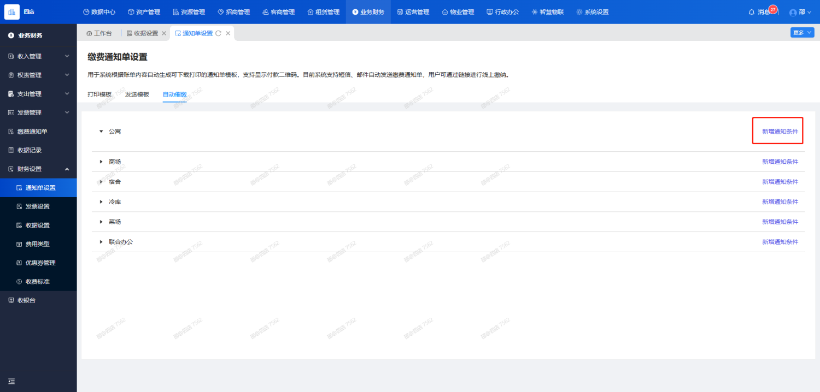Open 缴费通知单 in the sidebar
Screen dimensions: 820x392
tap(32, 132)
